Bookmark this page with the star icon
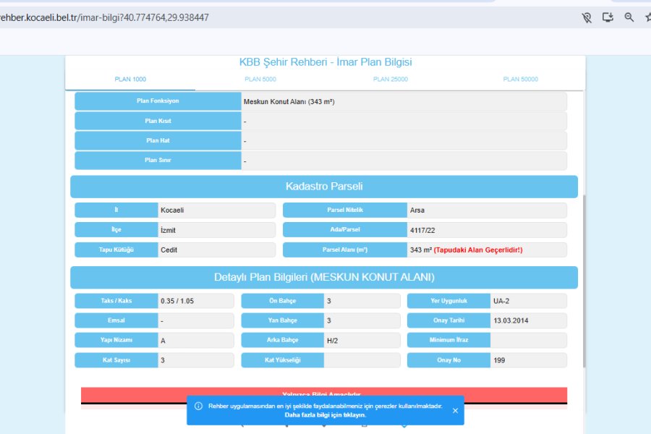 (647, 17)
